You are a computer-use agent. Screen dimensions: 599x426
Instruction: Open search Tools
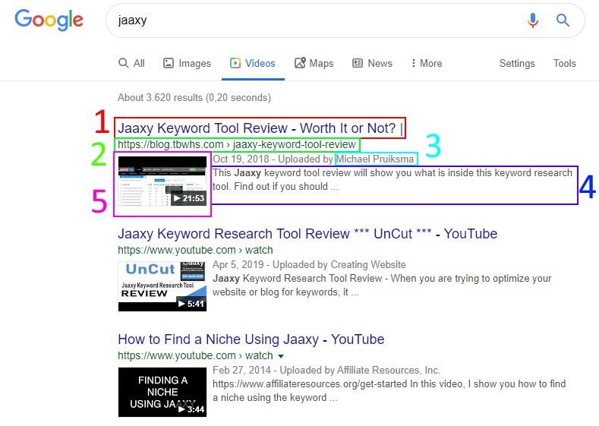[565, 63]
